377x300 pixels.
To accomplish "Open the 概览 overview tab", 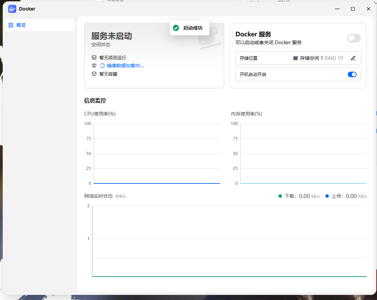I will tap(40, 25).
